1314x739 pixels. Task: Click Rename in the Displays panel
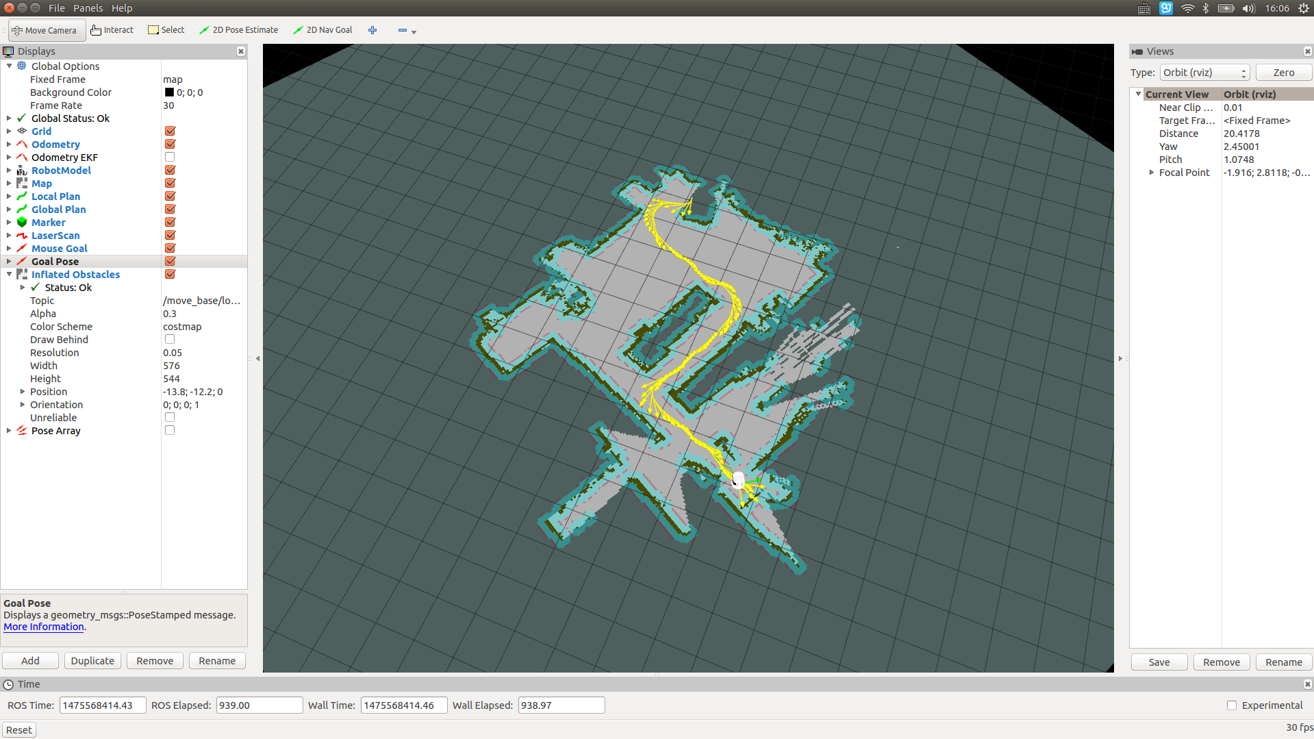[217, 661]
